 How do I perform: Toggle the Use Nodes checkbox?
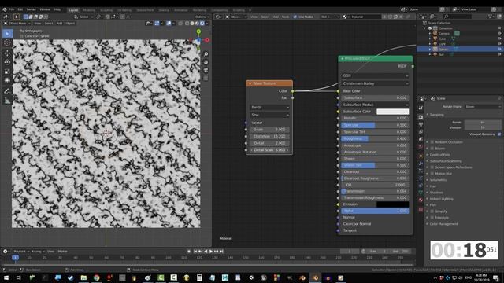click(295, 17)
